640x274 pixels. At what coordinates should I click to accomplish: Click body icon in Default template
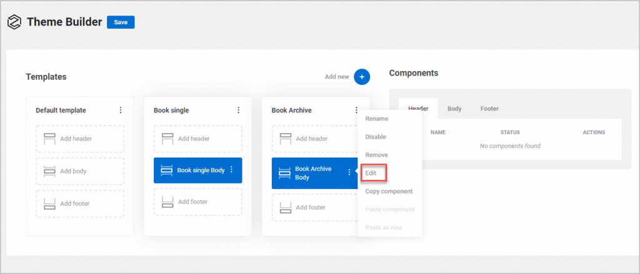(x=49, y=171)
